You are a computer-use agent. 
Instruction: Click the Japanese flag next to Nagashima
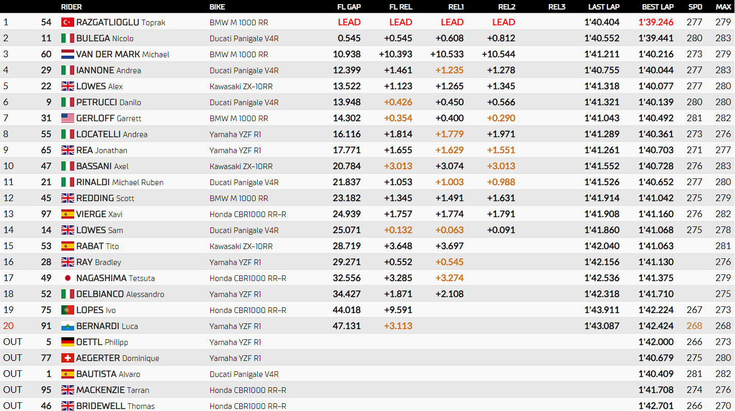[68, 278]
